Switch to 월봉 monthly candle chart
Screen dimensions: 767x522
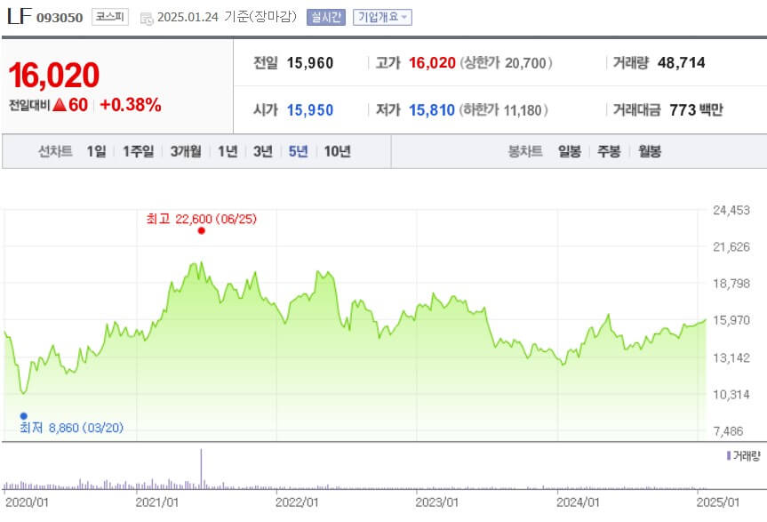(650, 151)
